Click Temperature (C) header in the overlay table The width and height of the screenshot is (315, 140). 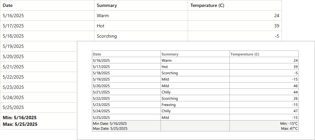(x=245, y=54)
